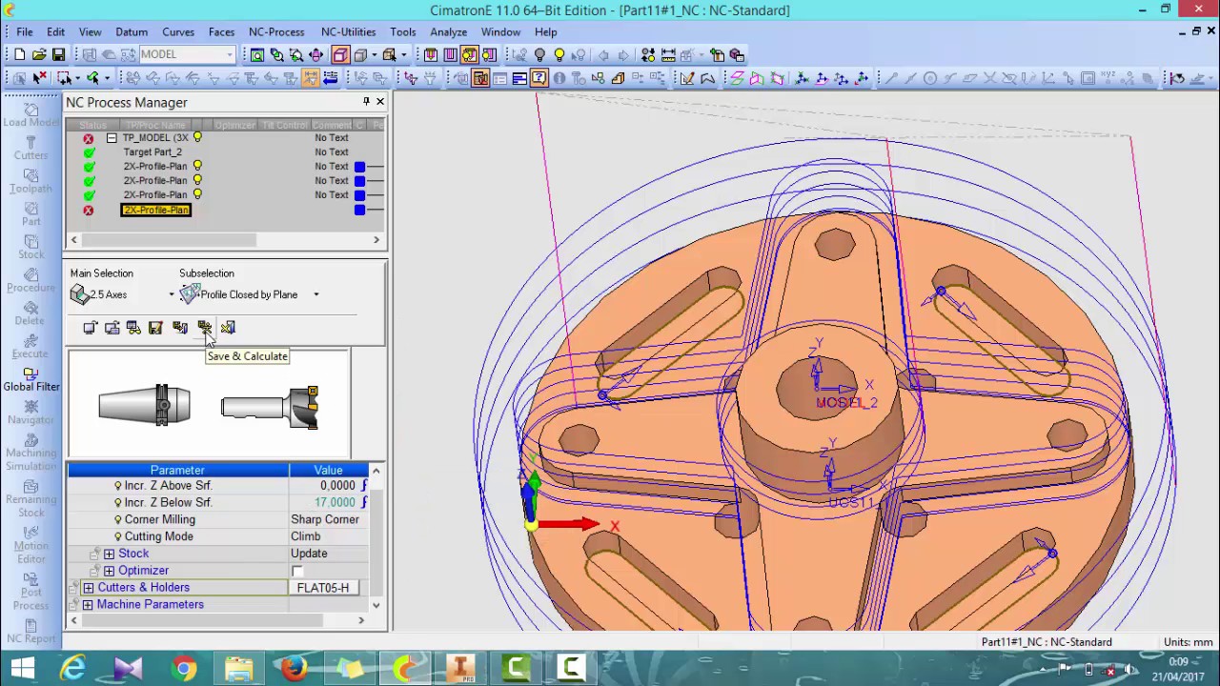The height and width of the screenshot is (686, 1220).
Task: Toggle the bulb icon beside Corner Milling
Action: 118,519
